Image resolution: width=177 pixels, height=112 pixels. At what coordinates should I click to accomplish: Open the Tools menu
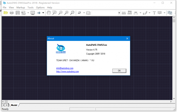(x=30, y=8)
